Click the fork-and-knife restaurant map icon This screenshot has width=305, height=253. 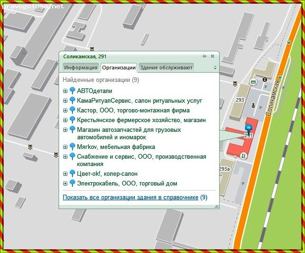[x=243, y=156]
